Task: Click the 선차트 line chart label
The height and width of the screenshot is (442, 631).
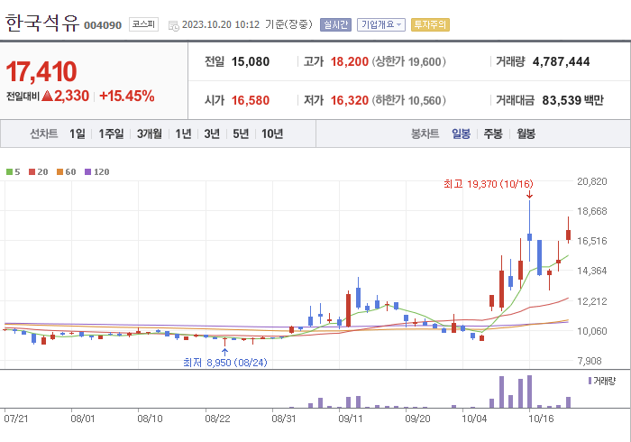Action: click(44, 134)
